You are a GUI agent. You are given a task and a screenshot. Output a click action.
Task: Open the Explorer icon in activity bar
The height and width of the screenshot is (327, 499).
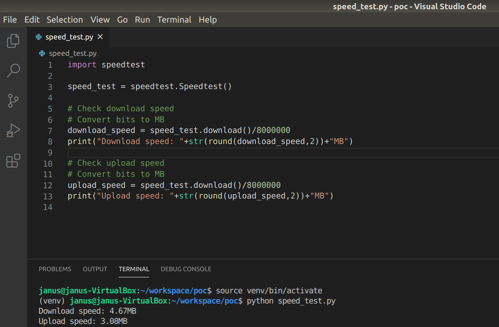tap(13, 40)
